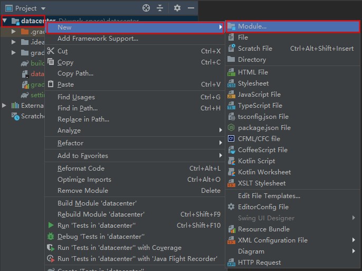
Task: Expand the .idea folder tree arrow
Action: pyautogui.click(x=14, y=42)
